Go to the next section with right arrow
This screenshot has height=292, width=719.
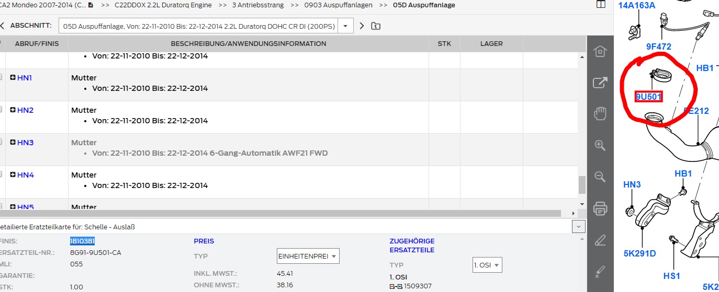tap(362, 26)
